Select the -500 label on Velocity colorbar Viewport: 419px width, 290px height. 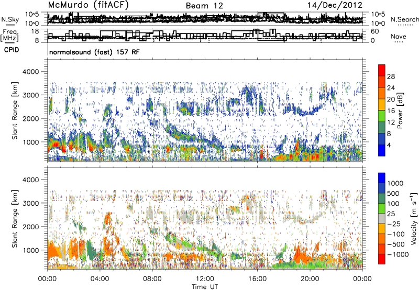[396, 244]
